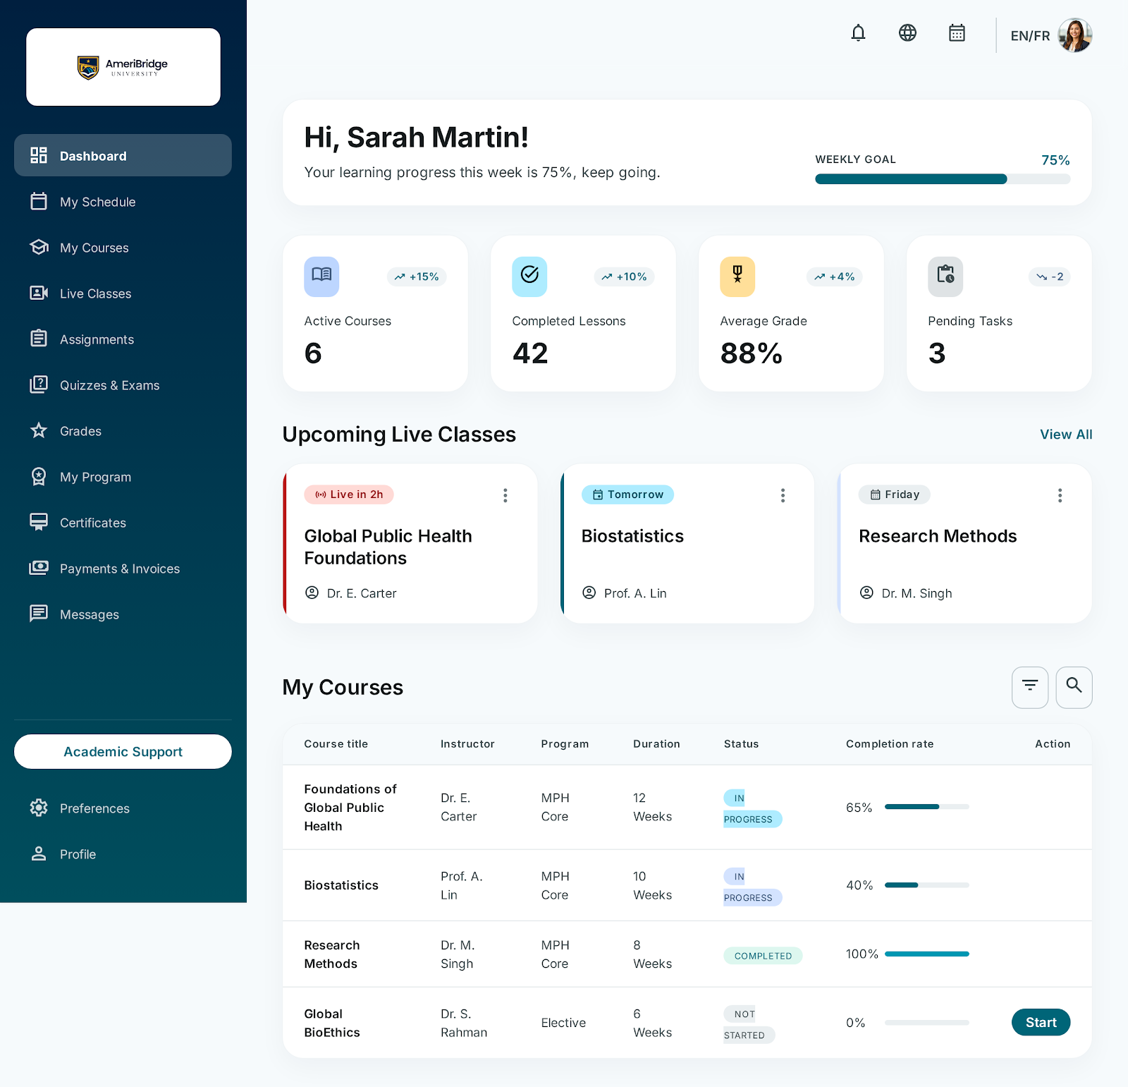The width and height of the screenshot is (1128, 1087).
Task: Click the My Courses search button
Action: click(x=1074, y=687)
